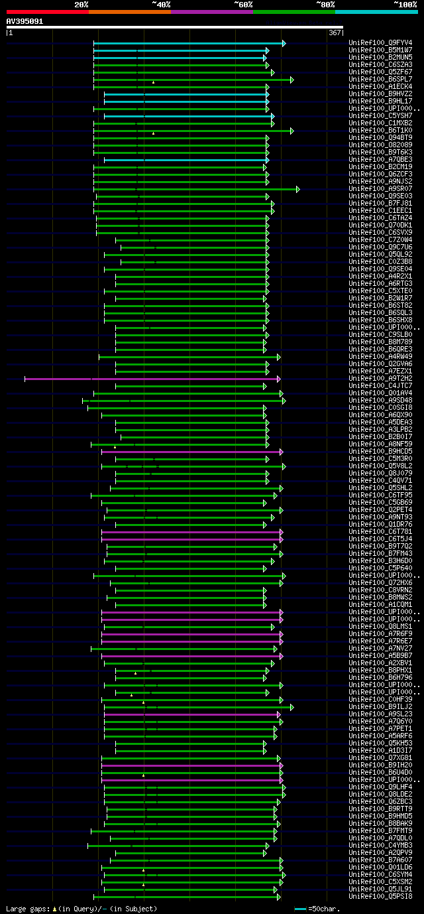Viewport: 424px width, 914px height.
Task: Select label UniRef100_A9T2H2
Action: click(x=380, y=379)
